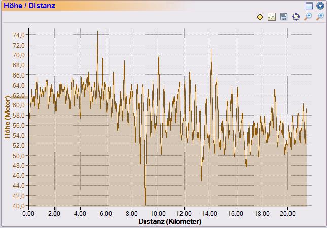Viewport: 327px width, 228px height.
Task: Click the elevation dip just past 13 kilometers
Action: 201,179
